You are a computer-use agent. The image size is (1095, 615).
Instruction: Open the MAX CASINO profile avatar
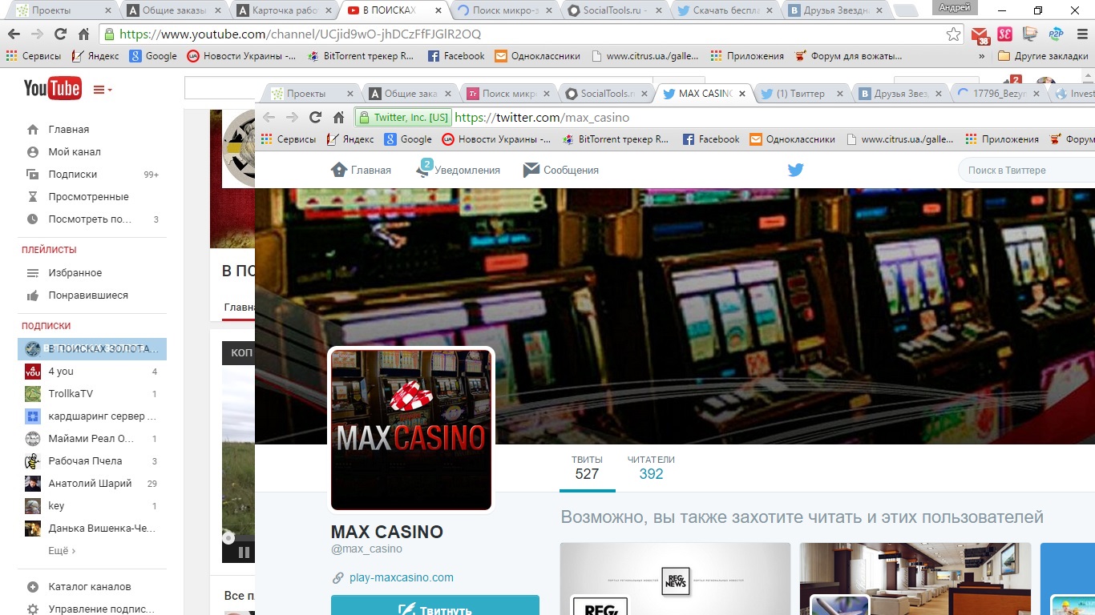click(x=411, y=430)
